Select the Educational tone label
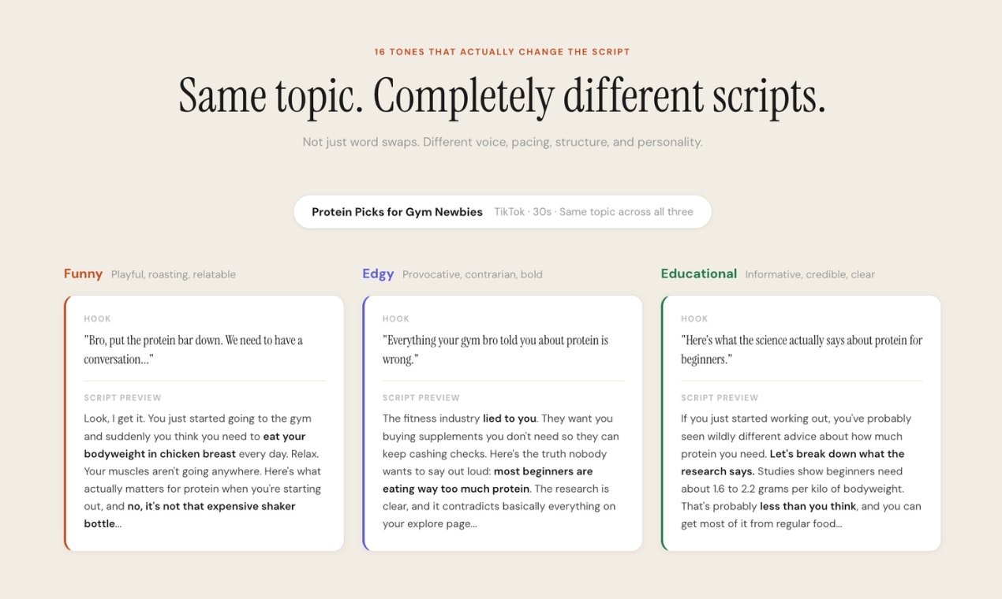The image size is (1002, 599). (x=698, y=273)
